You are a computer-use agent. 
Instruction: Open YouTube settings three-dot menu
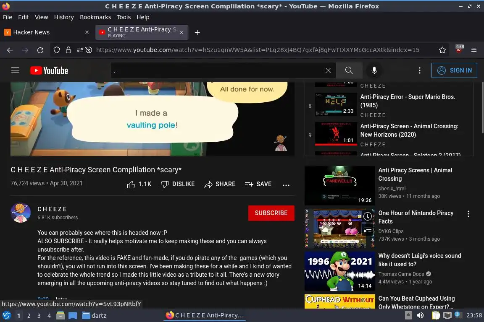(x=419, y=70)
